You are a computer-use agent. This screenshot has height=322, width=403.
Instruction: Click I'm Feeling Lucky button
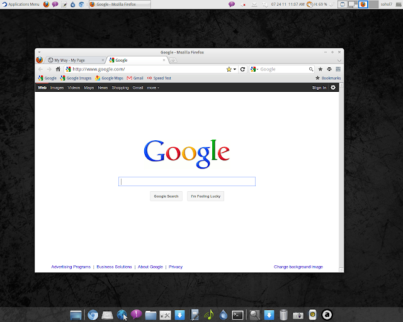pyautogui.click(x=206, y=196)
